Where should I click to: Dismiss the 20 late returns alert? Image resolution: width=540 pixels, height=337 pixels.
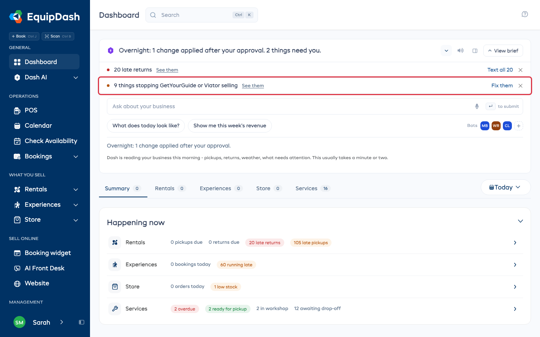(520, 70)
